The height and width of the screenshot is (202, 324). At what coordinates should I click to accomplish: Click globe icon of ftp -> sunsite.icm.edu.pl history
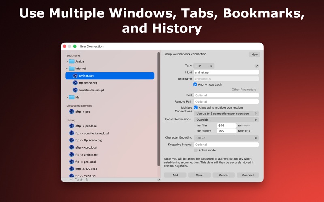coord(72,133)
